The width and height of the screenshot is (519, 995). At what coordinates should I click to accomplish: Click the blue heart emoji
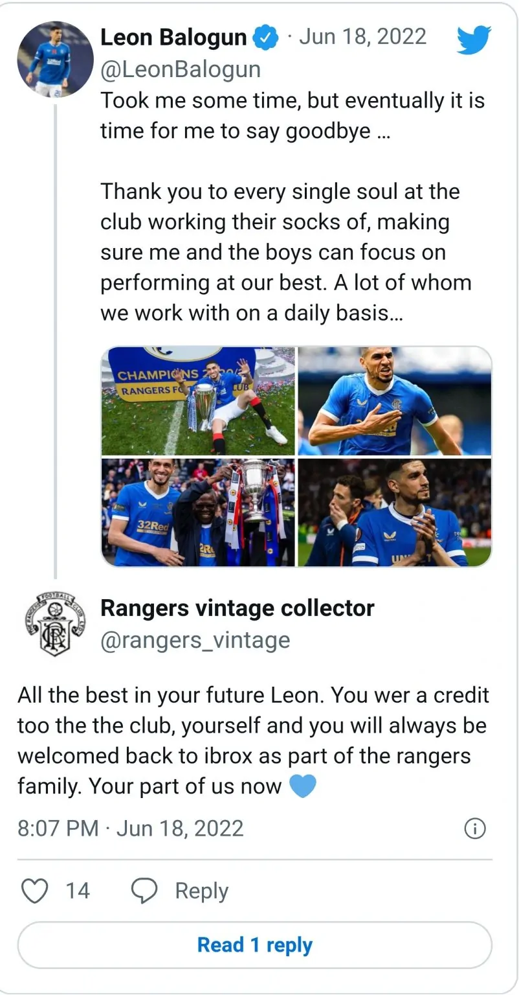(x=302, y=786)
